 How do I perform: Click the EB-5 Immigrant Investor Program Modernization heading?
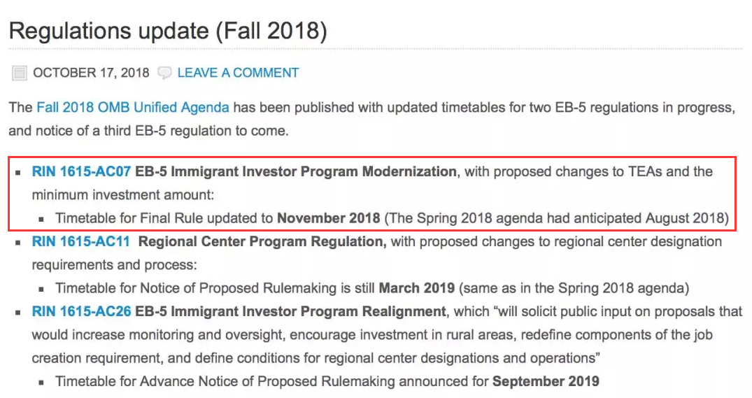296,171
